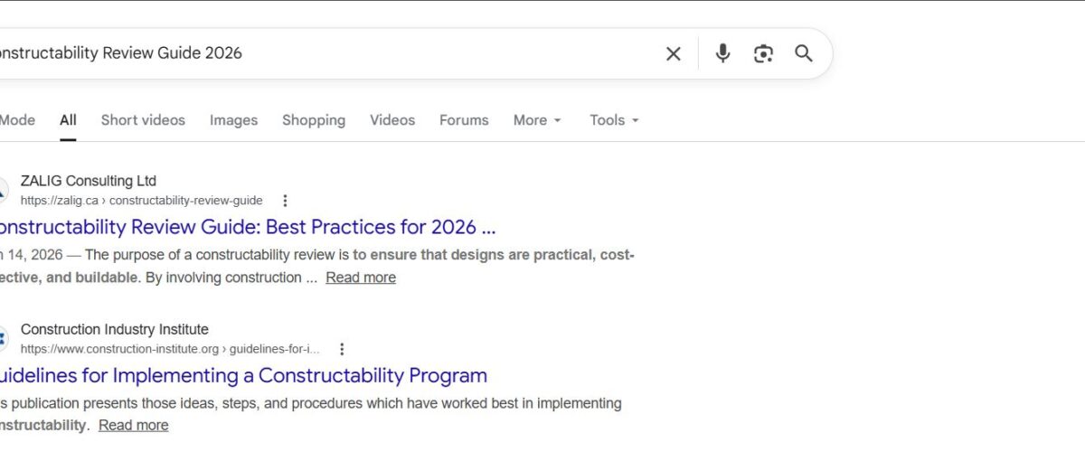Image resolution: width=1085 pixels, height=452 pixels.
Task: Click the magnifying glass search button
Action: point(804,53)
